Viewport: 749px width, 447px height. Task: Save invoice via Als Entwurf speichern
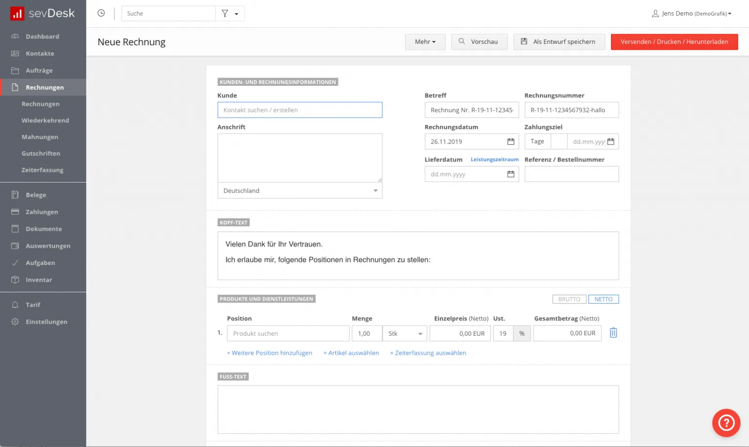(x=559, y=42)
